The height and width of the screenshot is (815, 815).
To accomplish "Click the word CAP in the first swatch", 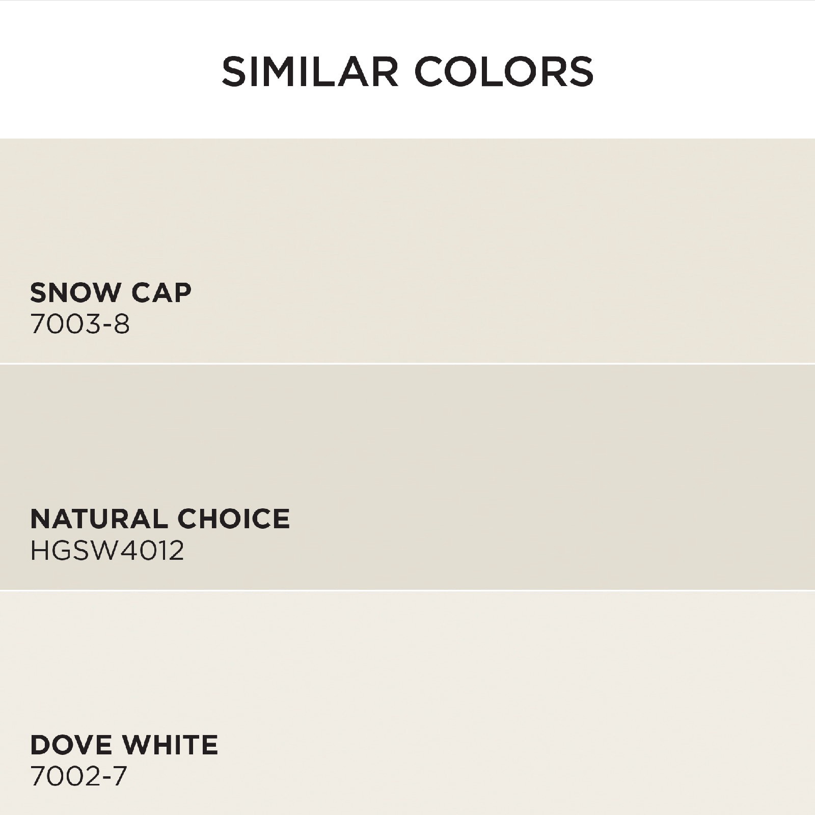I will 161,292.
